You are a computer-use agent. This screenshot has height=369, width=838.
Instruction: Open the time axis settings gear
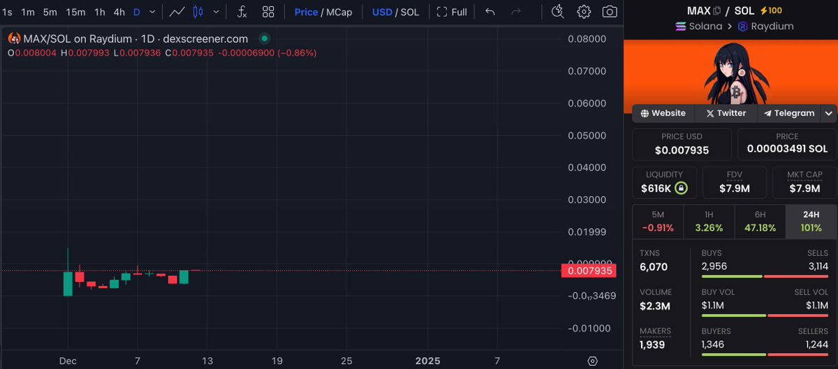click(x=593, y=361)
